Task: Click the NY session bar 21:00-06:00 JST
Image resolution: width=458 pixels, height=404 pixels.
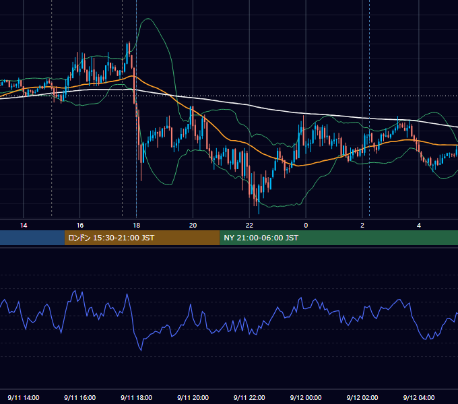Action: point(339,238)
